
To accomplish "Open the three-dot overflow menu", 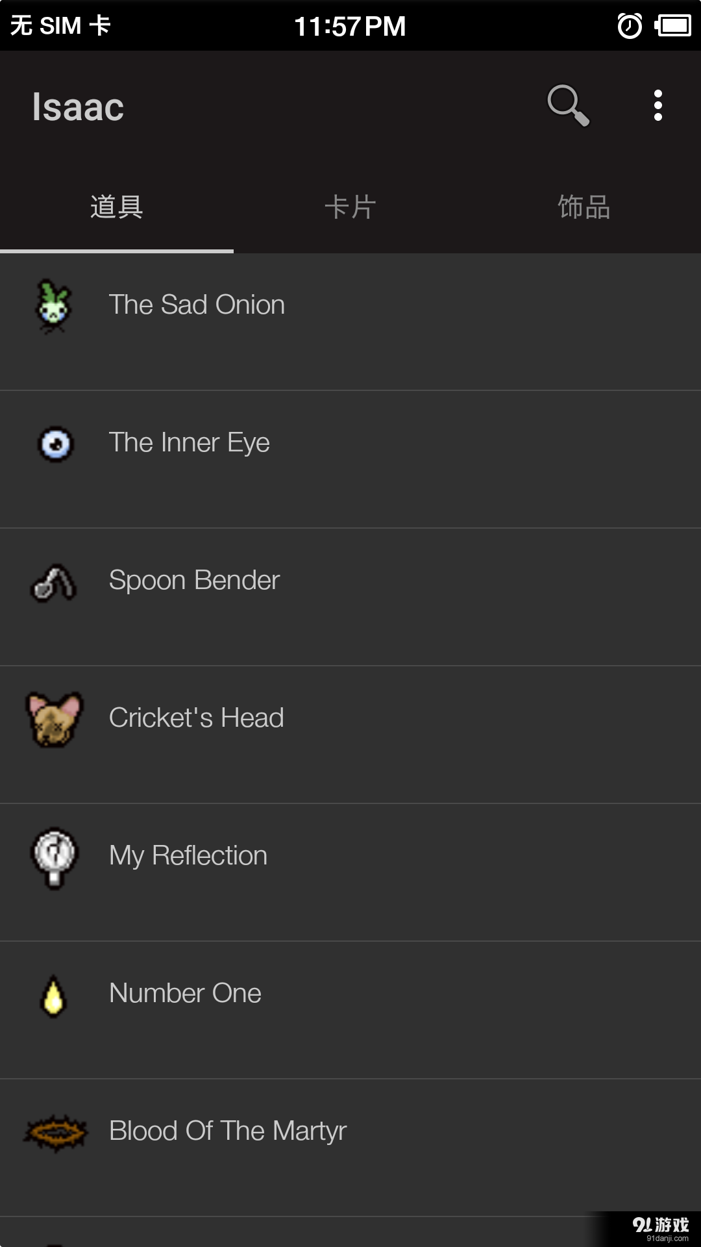I will pyautogui.click(x=658, y=105).
